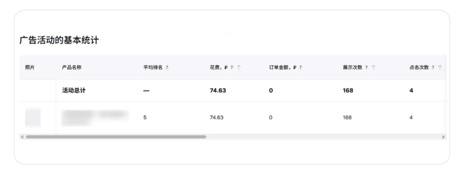Sort by 花费 using the arrow icon
464x175 pixels.
pyautogui.click(x=239, y=68)
